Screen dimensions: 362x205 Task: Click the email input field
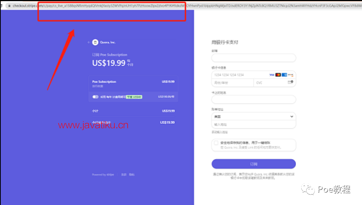(x=254, y=58)
